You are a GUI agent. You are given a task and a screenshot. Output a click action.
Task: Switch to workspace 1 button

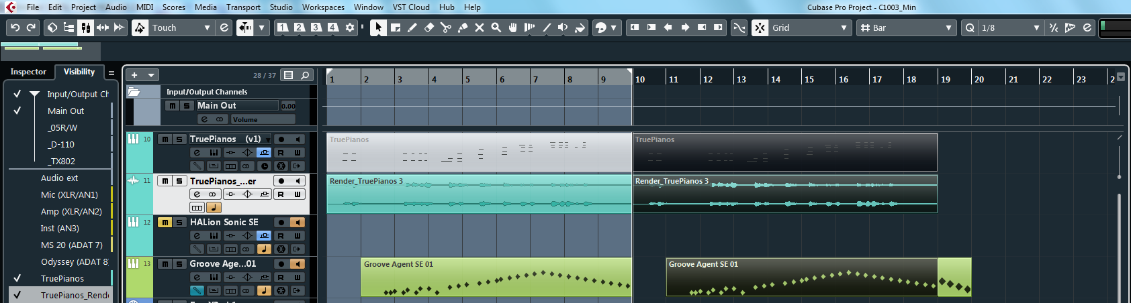point(283,27)
